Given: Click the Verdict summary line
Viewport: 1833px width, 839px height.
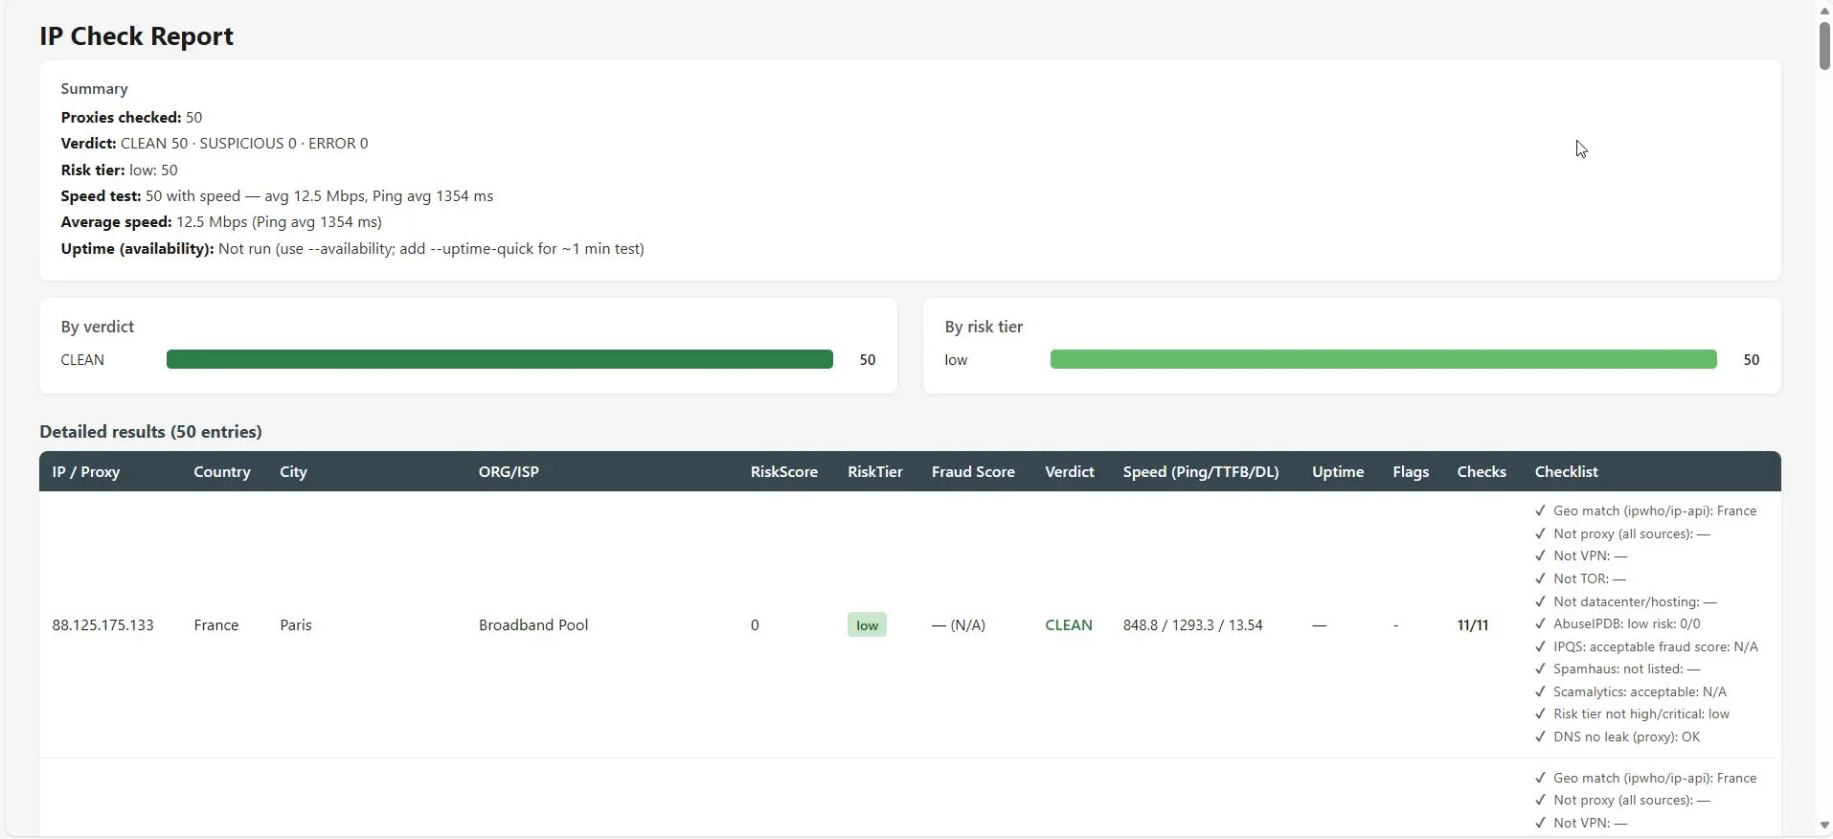Looking at the screenshot, I should [215, 143].
